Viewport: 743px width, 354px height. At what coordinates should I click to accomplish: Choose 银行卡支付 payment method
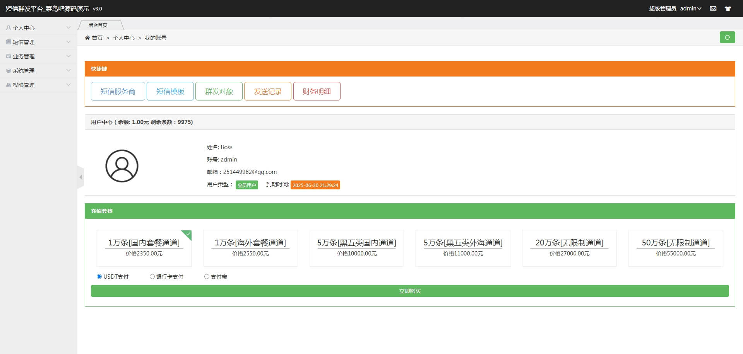click(x=152, y=276)
